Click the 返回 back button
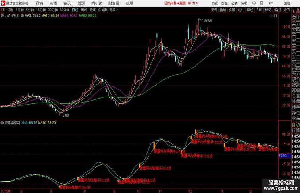This screenshot has height=193, width=300. (287, 10)
